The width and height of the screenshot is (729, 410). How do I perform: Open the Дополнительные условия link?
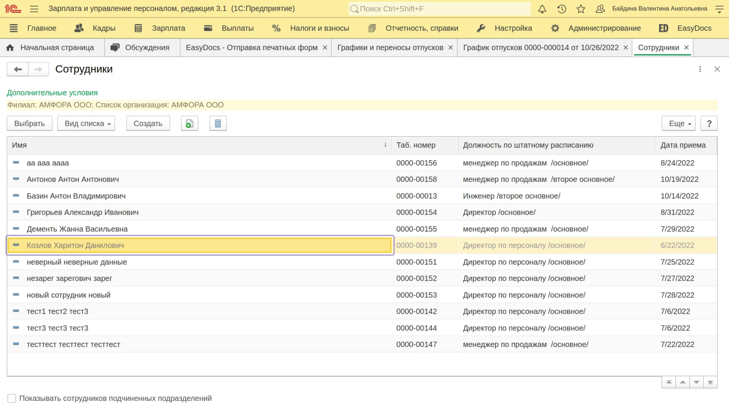point(52,93)
